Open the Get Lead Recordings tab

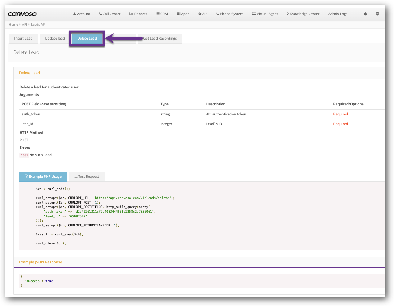(x=160, y=39)
